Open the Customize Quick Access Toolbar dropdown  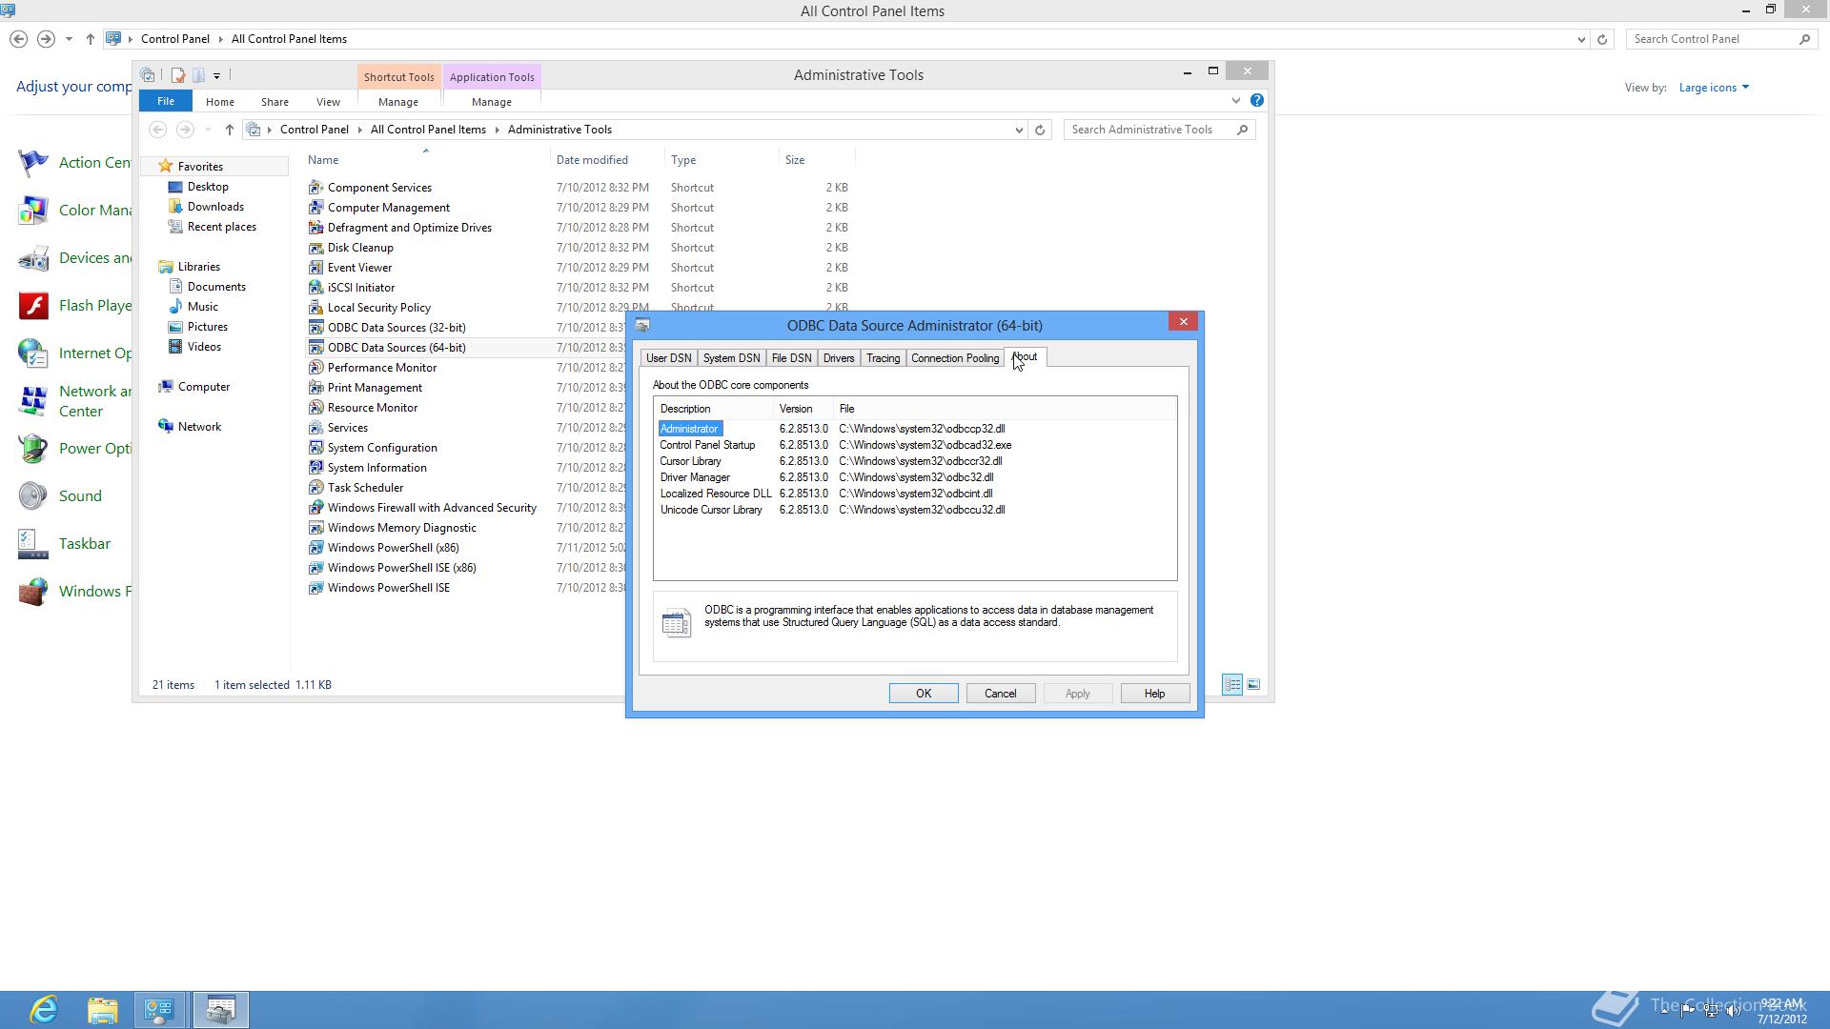216,75
